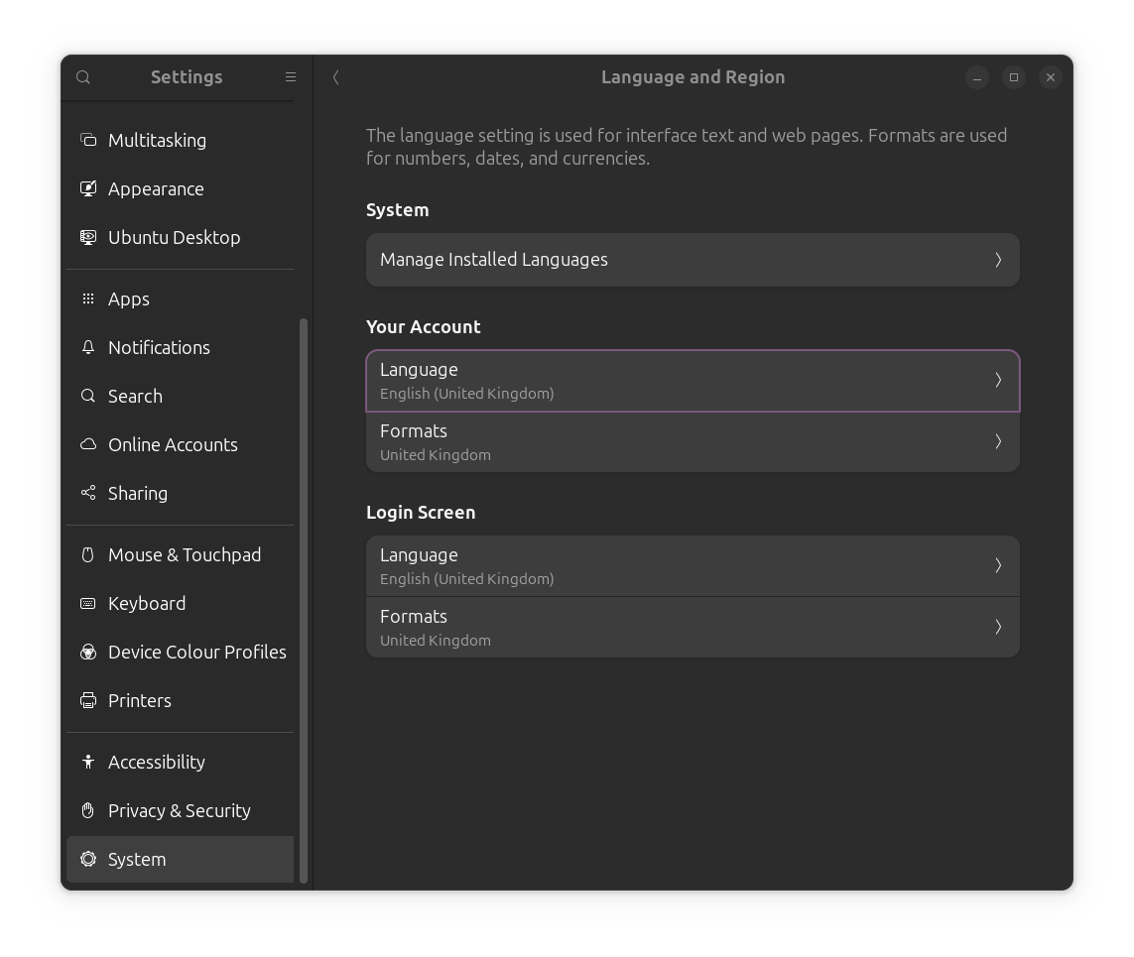Click the search icon in Settings header
The width and height of the screenshot is (1134, 957).
click(83, 77)
